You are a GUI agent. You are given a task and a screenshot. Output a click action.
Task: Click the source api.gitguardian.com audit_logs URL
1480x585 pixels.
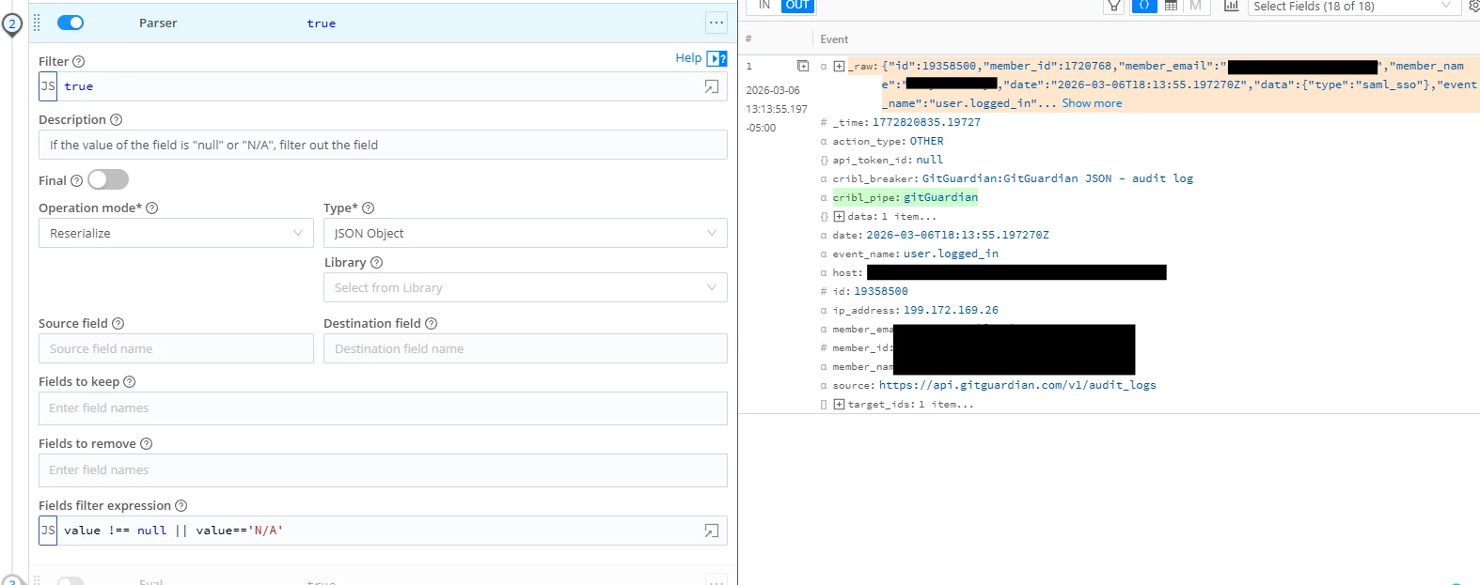tap(1017, 385)
